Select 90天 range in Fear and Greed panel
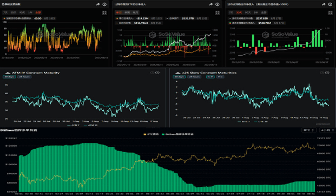The width and height of the screenshot is (336, 196). (x=22, y=12)
